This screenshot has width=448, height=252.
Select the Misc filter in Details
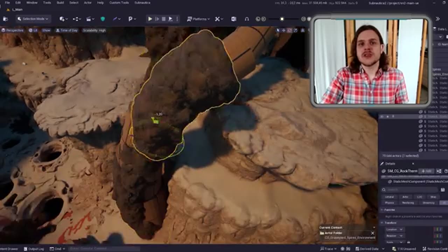tap(433, 197)
